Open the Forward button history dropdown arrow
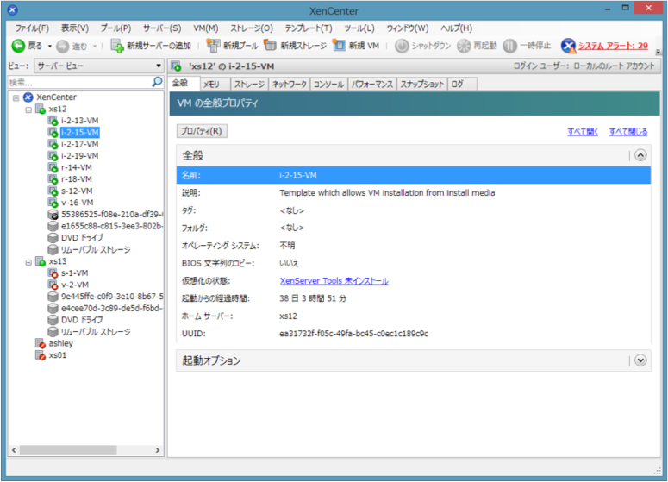 coord(94,46)
